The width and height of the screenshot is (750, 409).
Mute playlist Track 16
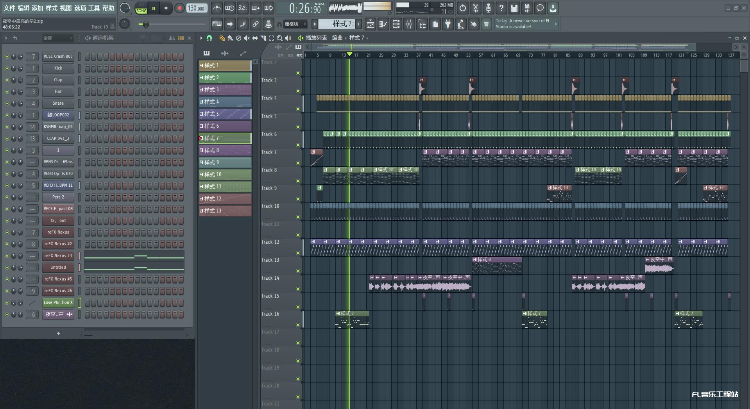pos(298,325)
